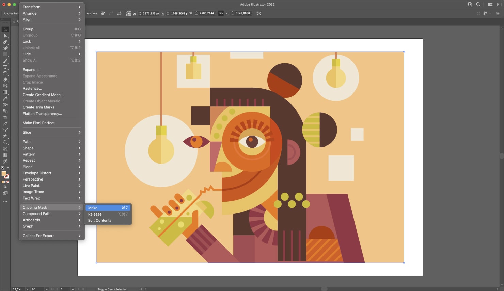Open the artboard navigation dropdown
The height and width of the screenshot is (291, 504).
pos(73,289)
